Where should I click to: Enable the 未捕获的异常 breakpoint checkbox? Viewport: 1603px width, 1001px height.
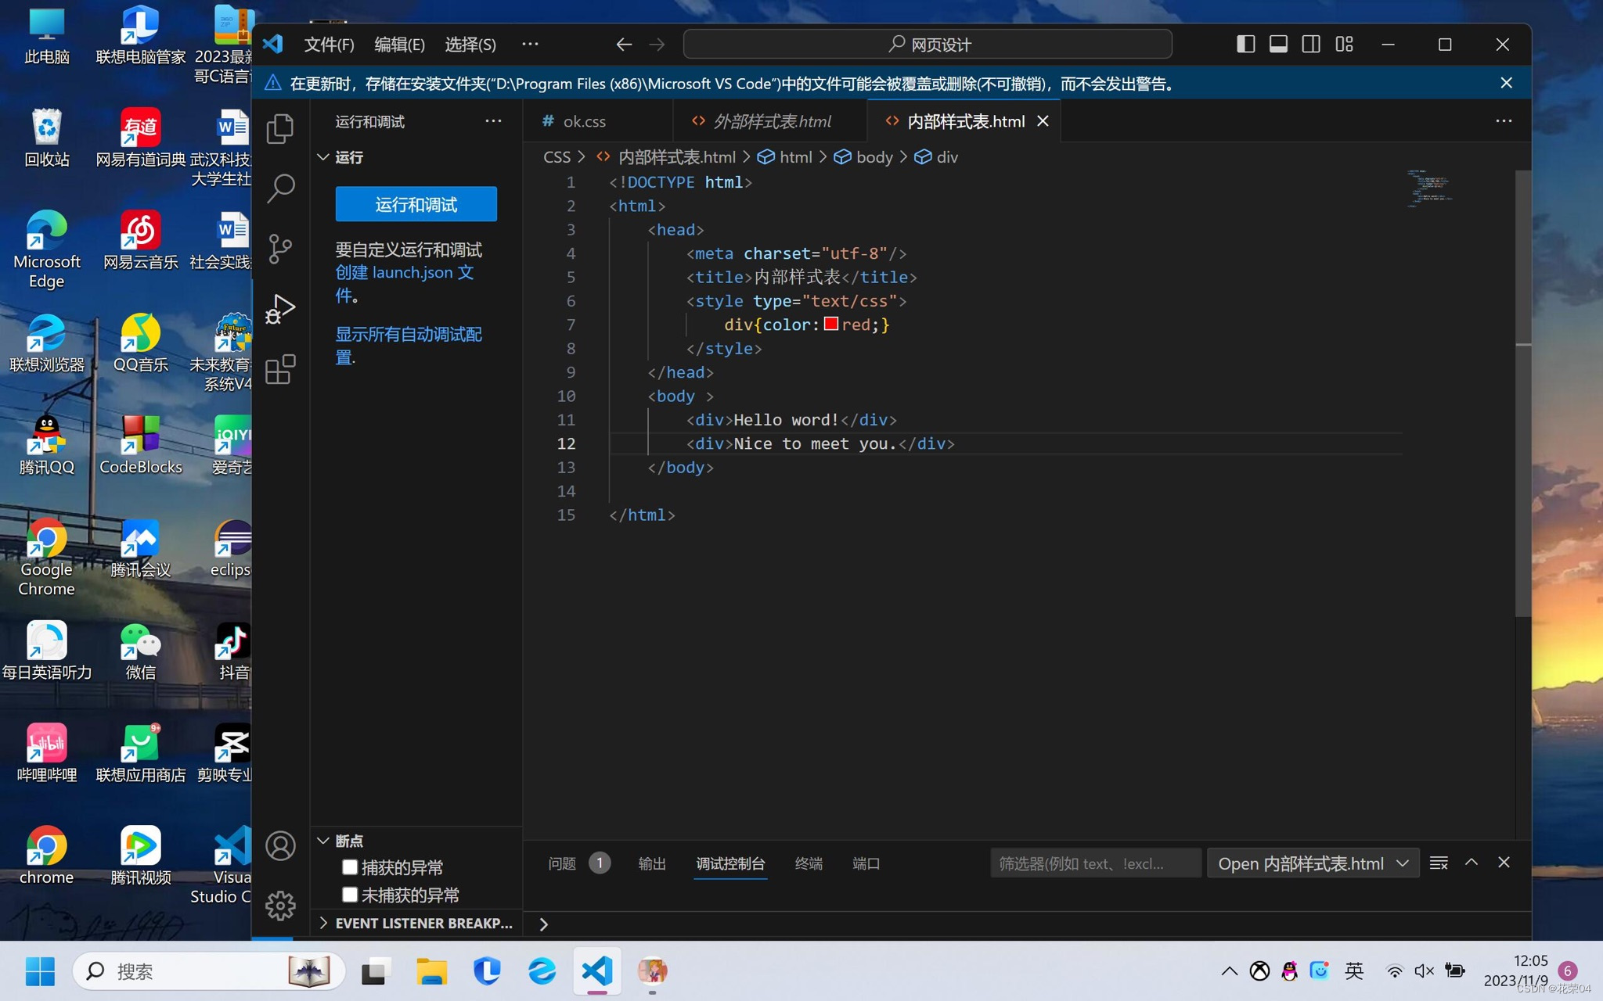click(x=350, y=895)
